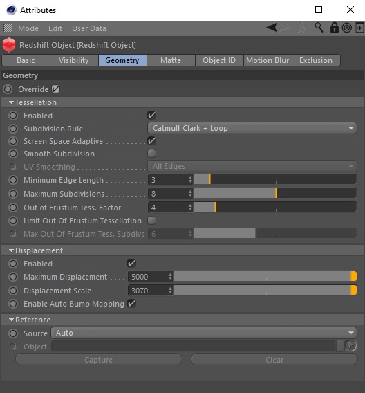The height and width of the screenshot is (393, 365).
Task: Click keyframe dot beside Tessellation Enabled
Action: (x=13, y=116)
